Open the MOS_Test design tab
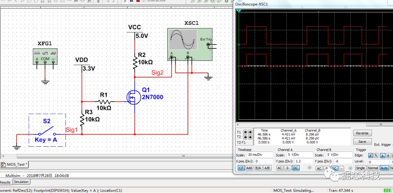393x193 pixels. click(x=15, y=165)
